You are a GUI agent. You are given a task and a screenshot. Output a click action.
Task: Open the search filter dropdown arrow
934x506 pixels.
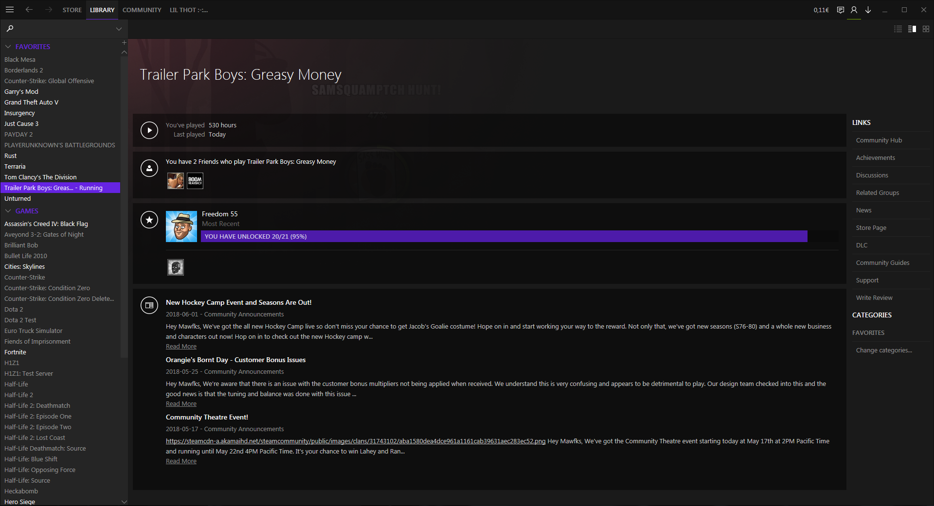(x=119, y=29)
